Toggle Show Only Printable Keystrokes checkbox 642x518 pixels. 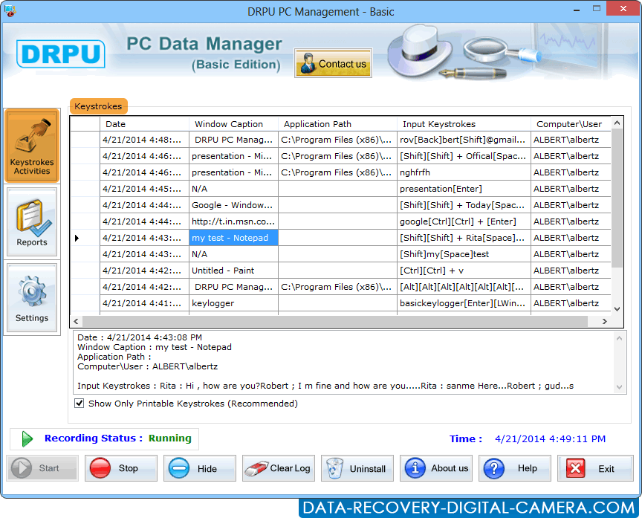pos(80,404)
